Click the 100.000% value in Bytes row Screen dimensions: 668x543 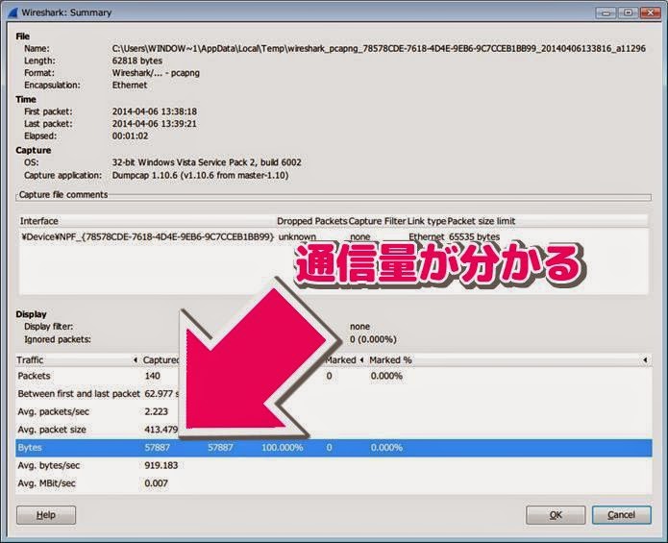282,448
